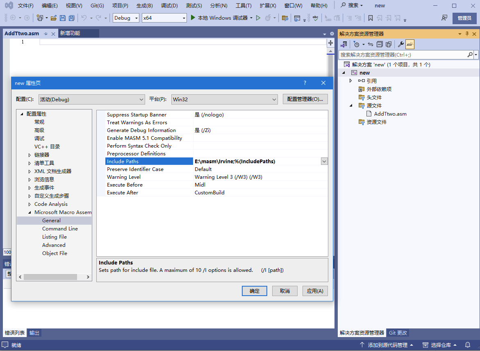480x351 pixels.
Task: Switch views icon in Solution Explorer toolbar
Action: pos(344,44)
